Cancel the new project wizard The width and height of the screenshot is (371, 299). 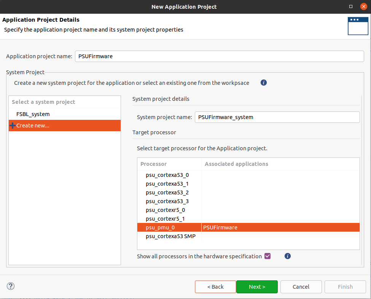click(x=301, y=286)
